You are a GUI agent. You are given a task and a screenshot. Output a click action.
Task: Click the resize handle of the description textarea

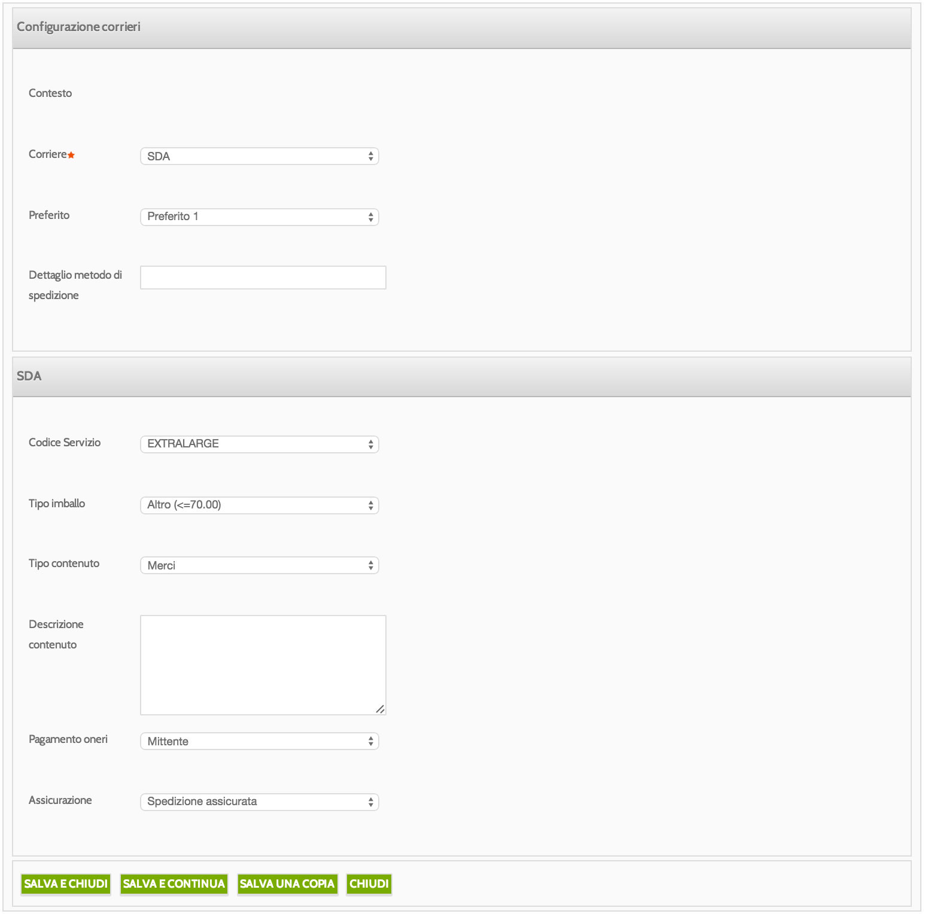point(380,709)
